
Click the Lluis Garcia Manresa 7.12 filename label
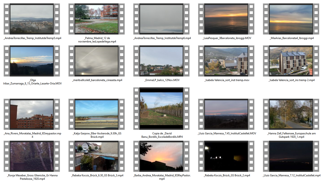pos(292,176)
